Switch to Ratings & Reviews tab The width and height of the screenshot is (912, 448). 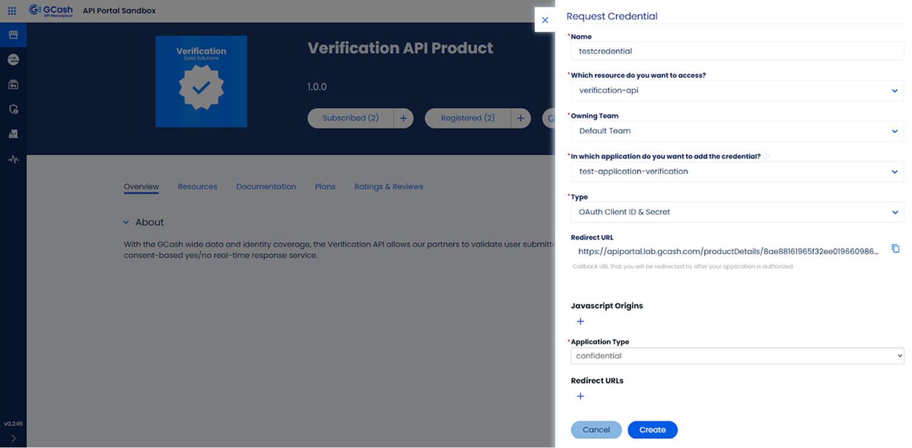388,187
